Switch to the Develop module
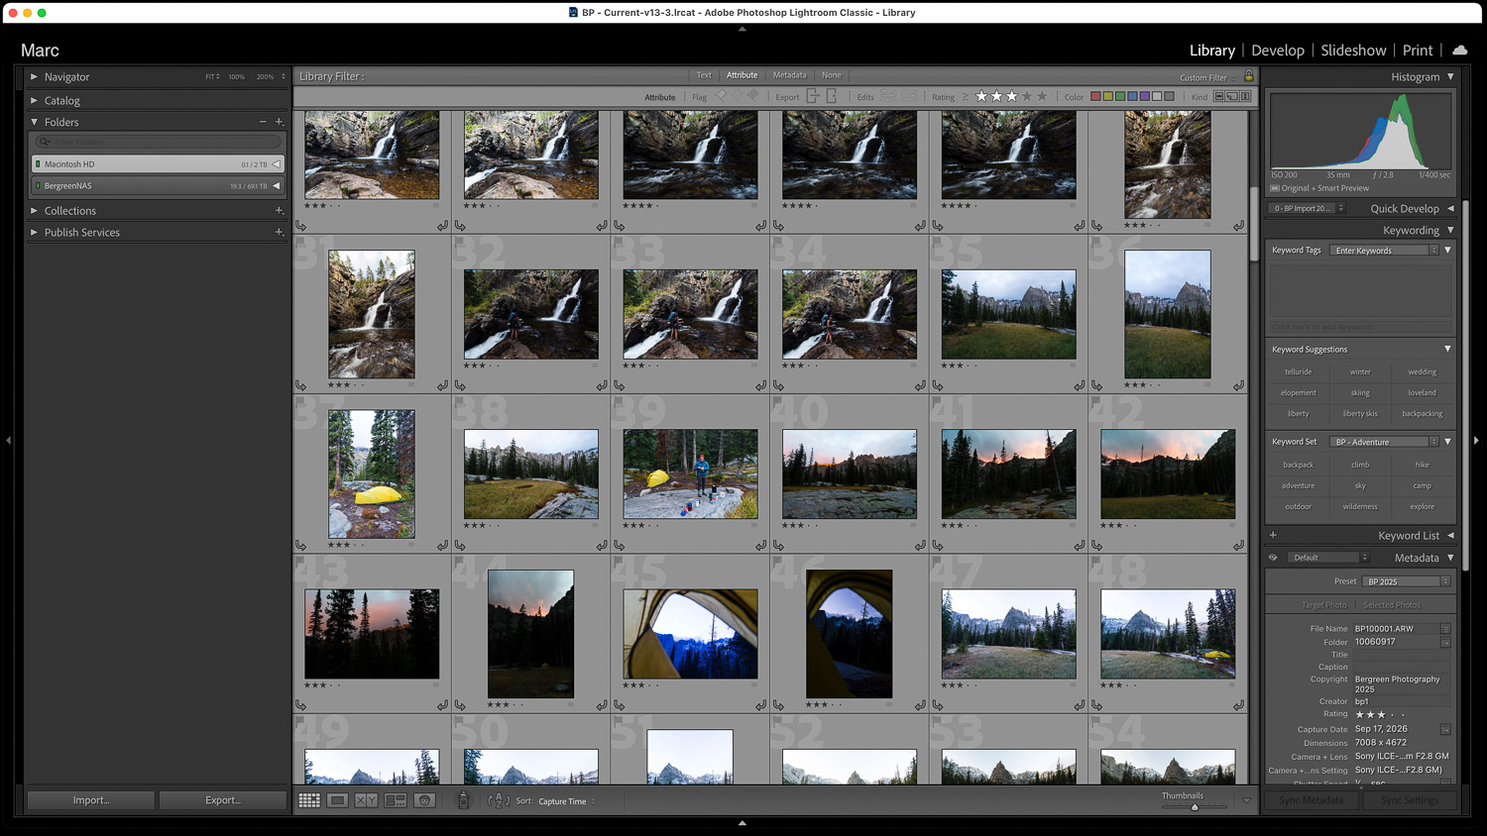Screen dimensions: 1487x836 (x=1277, y=51)
